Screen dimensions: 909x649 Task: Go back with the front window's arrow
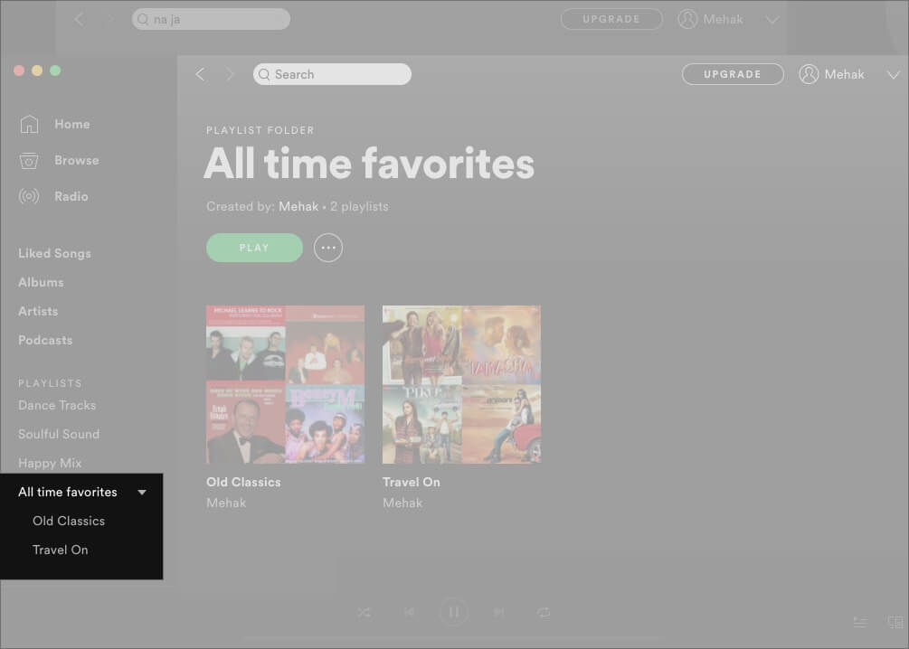(x=201, y=74)
